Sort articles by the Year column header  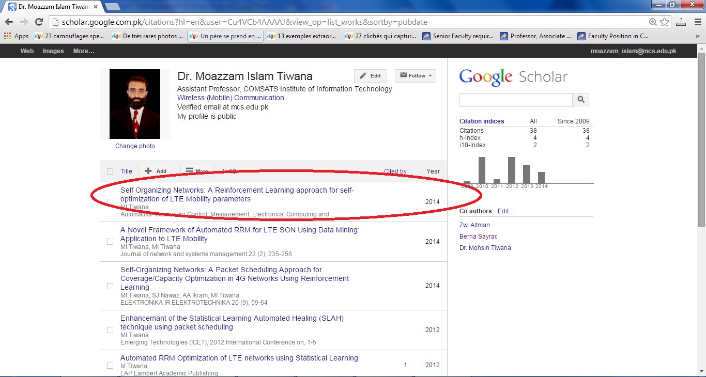coord(433,171)
